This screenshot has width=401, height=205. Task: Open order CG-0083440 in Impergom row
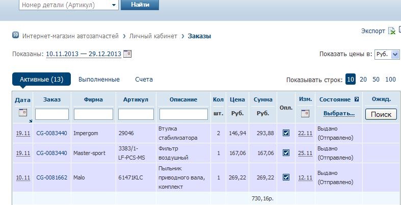51,133
